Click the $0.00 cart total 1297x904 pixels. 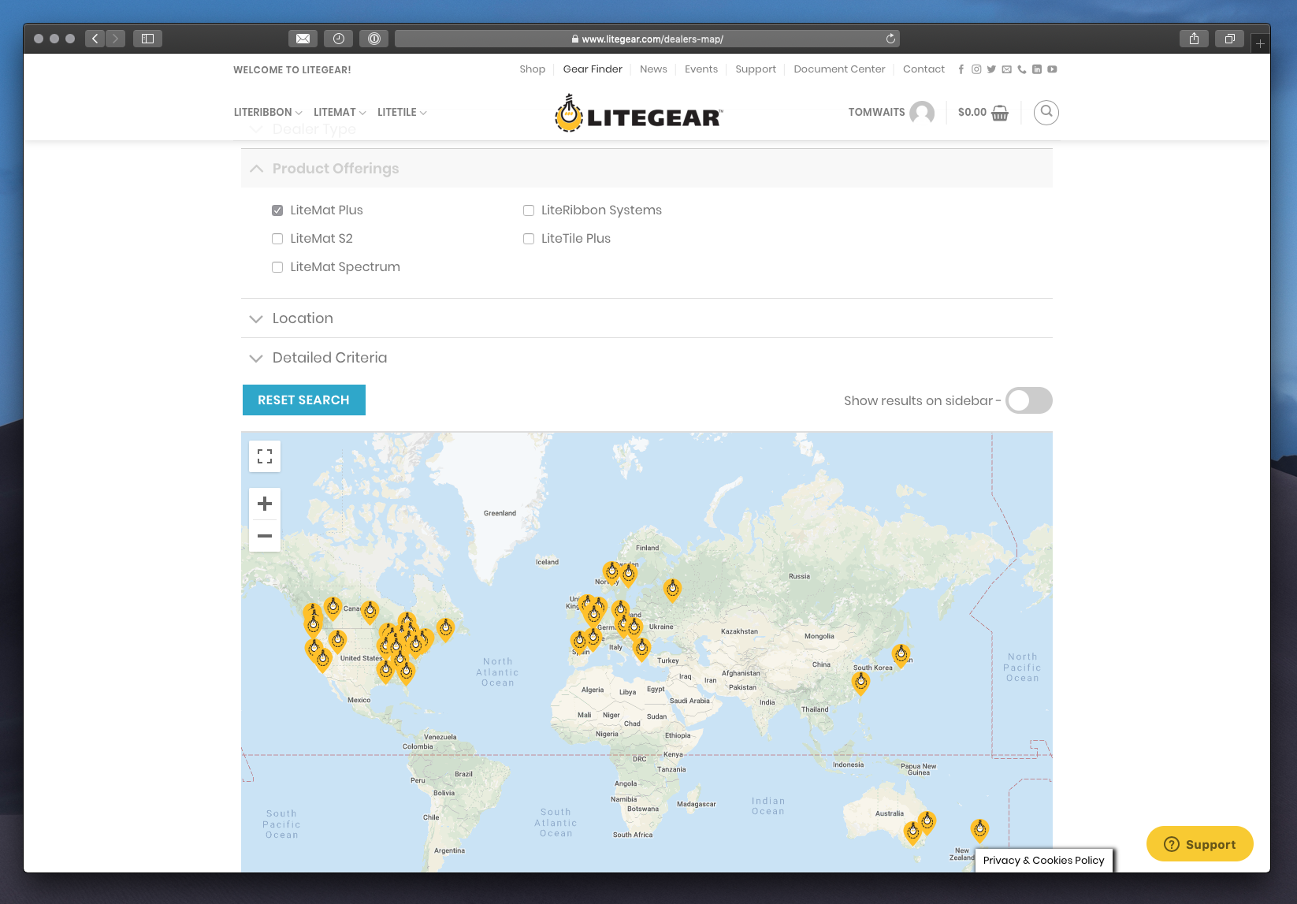(972, 113)
